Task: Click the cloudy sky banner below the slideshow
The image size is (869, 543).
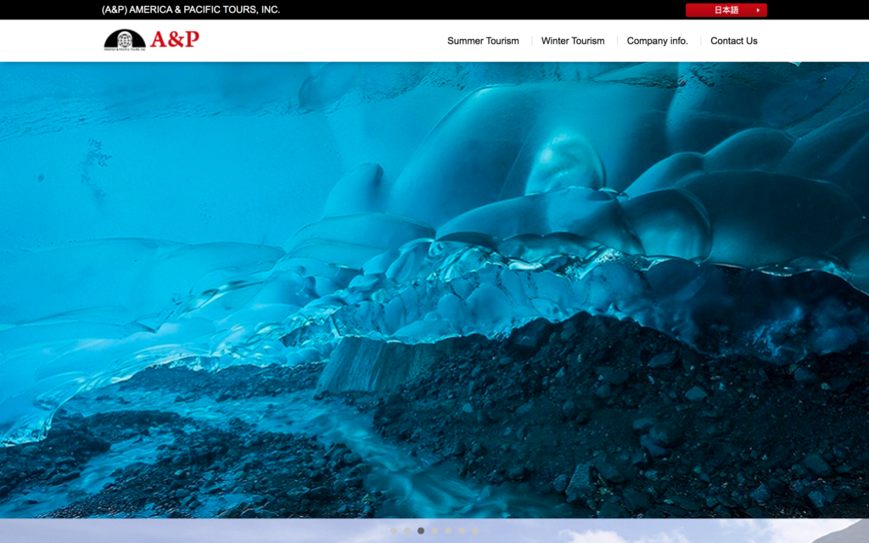Action: tap(679, 533)
